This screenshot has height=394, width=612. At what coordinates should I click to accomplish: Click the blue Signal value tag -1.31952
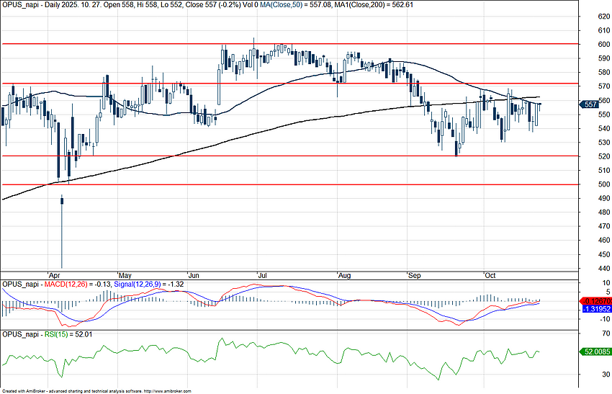[x=594, y=308]
